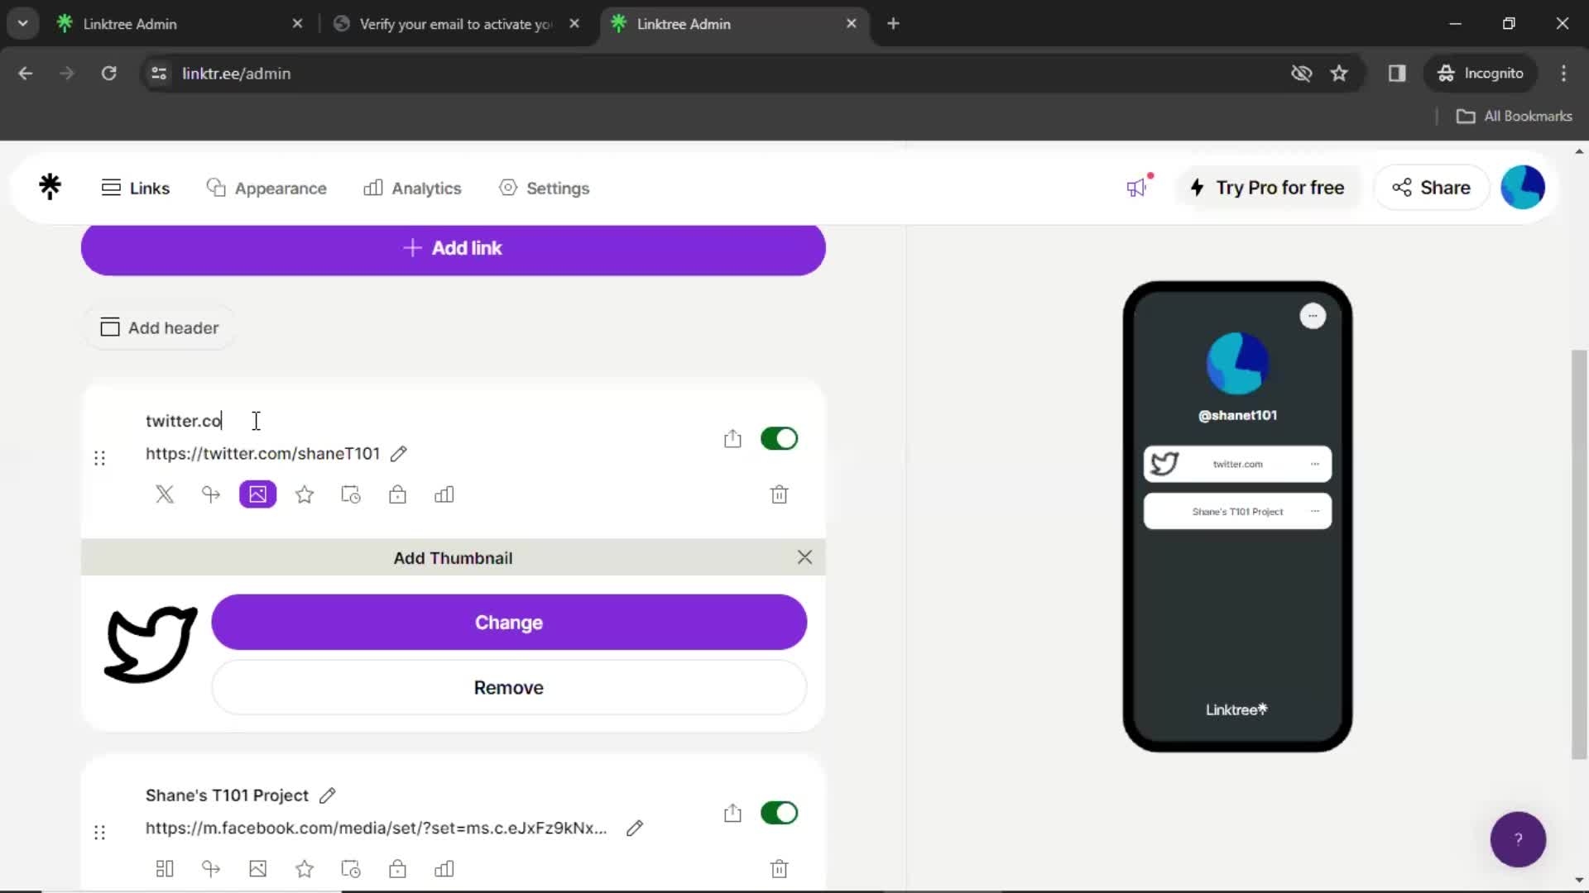Click the highlighted thumbnail icon on twitter link
Image resolution: width=1589 pixels, height=893 pixels.
(258, 494)
